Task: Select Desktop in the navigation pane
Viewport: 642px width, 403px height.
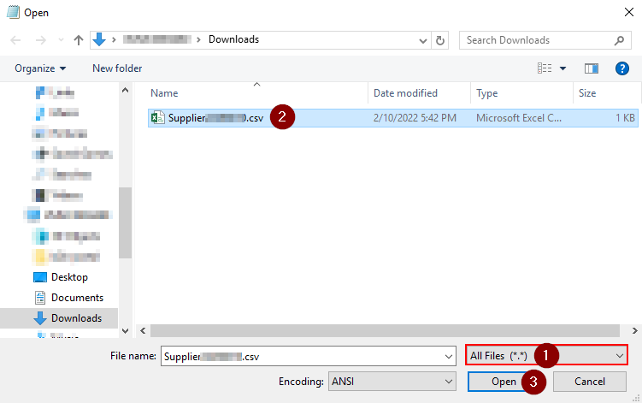Action: 69,277
